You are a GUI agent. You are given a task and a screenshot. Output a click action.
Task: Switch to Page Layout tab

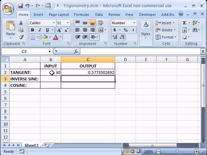[59, 15]
